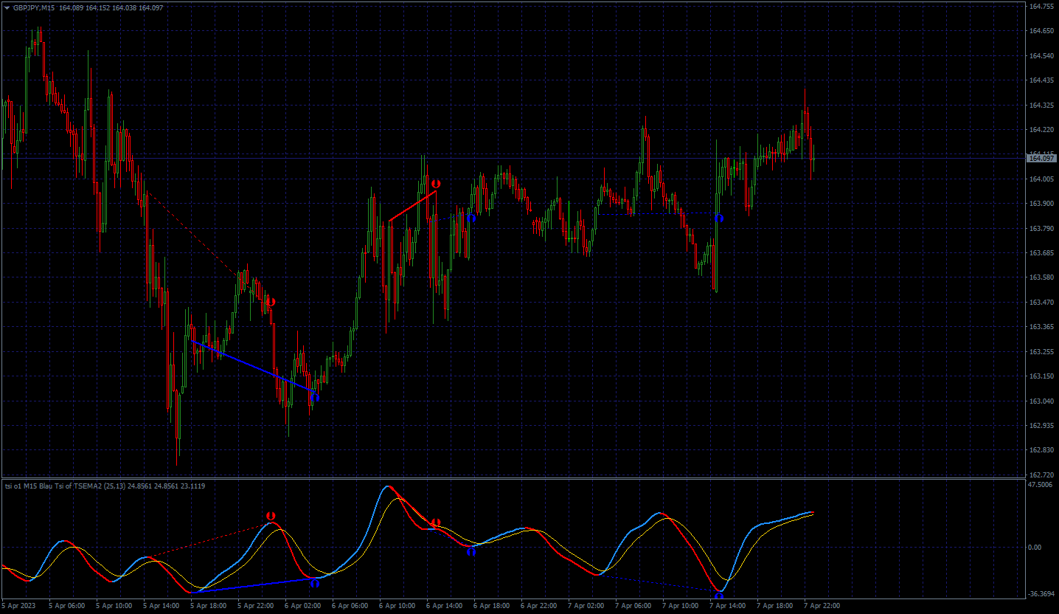Click the 5 Apr 06:00 time label
This screenshot has height=614, width=1059.
[x=66, y=606]
